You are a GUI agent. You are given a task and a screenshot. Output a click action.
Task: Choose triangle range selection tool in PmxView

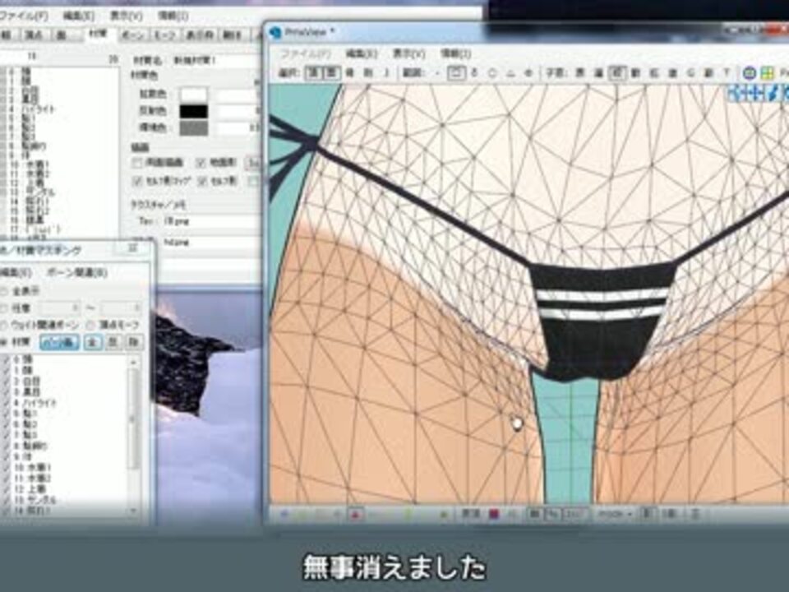pyautogui.click(x=510, y=73)
